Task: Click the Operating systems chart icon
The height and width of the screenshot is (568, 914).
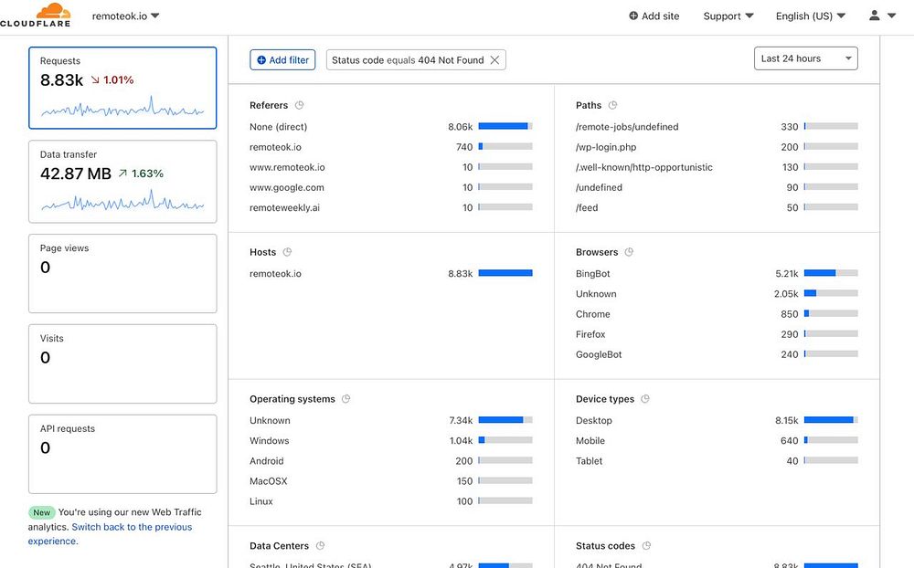Action: (x=345, y=399)
